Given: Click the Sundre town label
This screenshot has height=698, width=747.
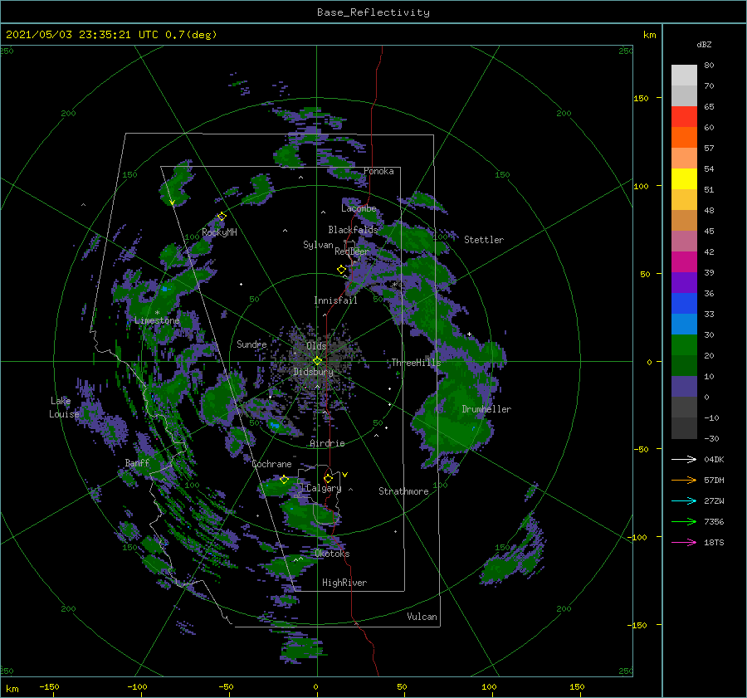Looking at the screenshot, I should click(251, 344).
